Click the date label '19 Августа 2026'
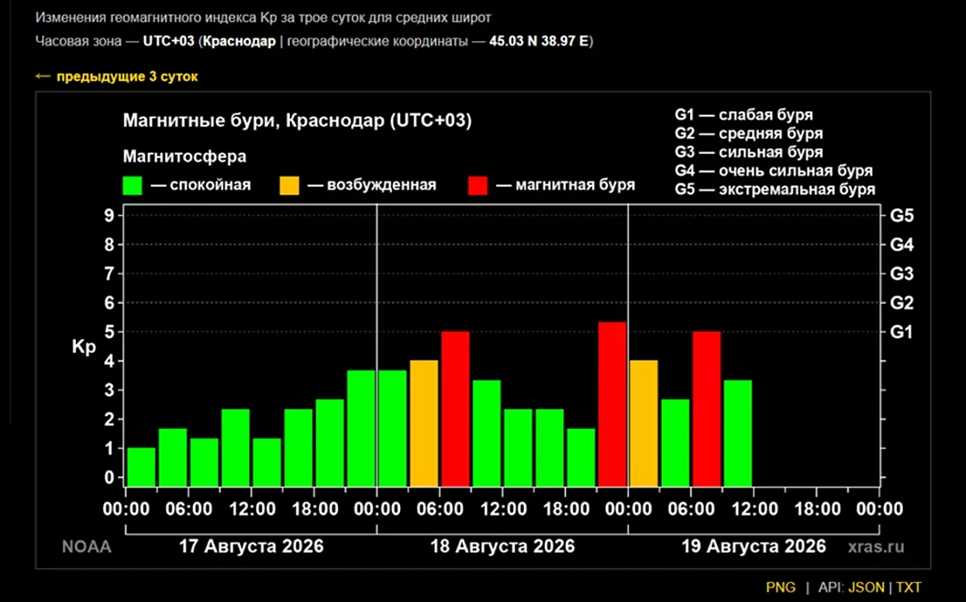966x602 pixels. click(754, 545)
